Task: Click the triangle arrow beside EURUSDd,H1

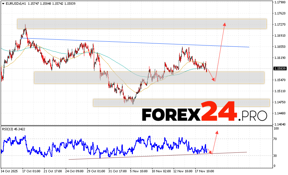Action: point(2,3)
